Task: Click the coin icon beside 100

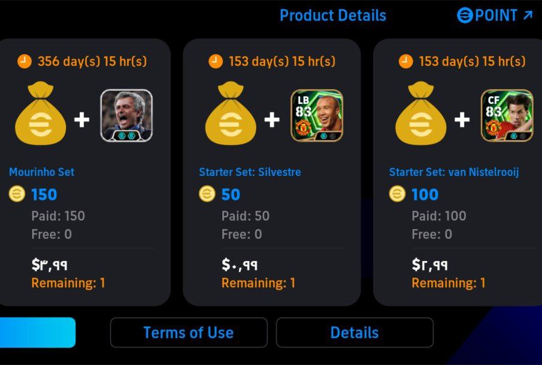Action: [396, 194]
